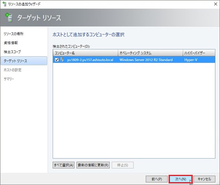
Task: Open the 資格情報 wizard step
Action: 11,43
